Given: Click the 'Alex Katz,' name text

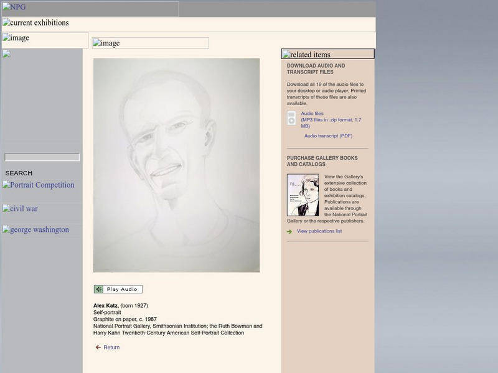Looking at the screenshot, I should 106,305.
